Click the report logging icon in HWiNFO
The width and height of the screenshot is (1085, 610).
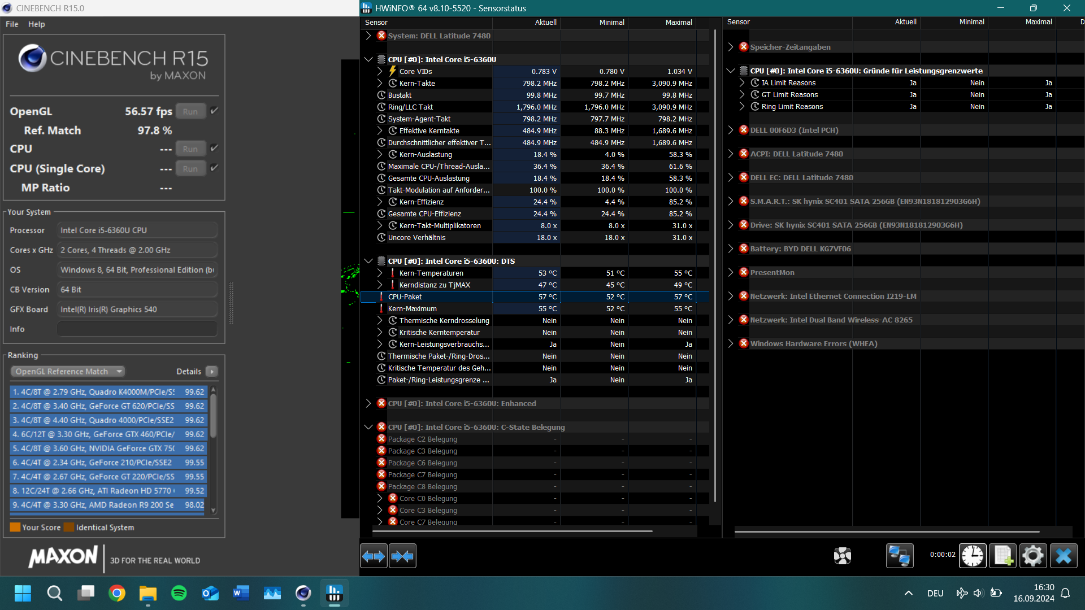tap(1003, 556)
